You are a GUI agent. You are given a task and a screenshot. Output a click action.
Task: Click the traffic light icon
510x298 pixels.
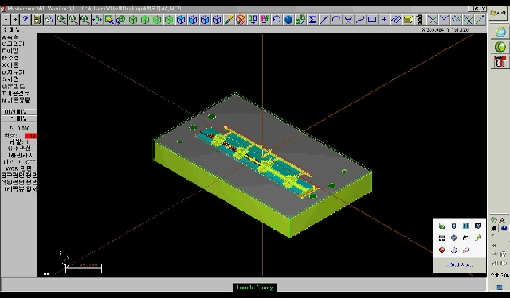point(420,19)
